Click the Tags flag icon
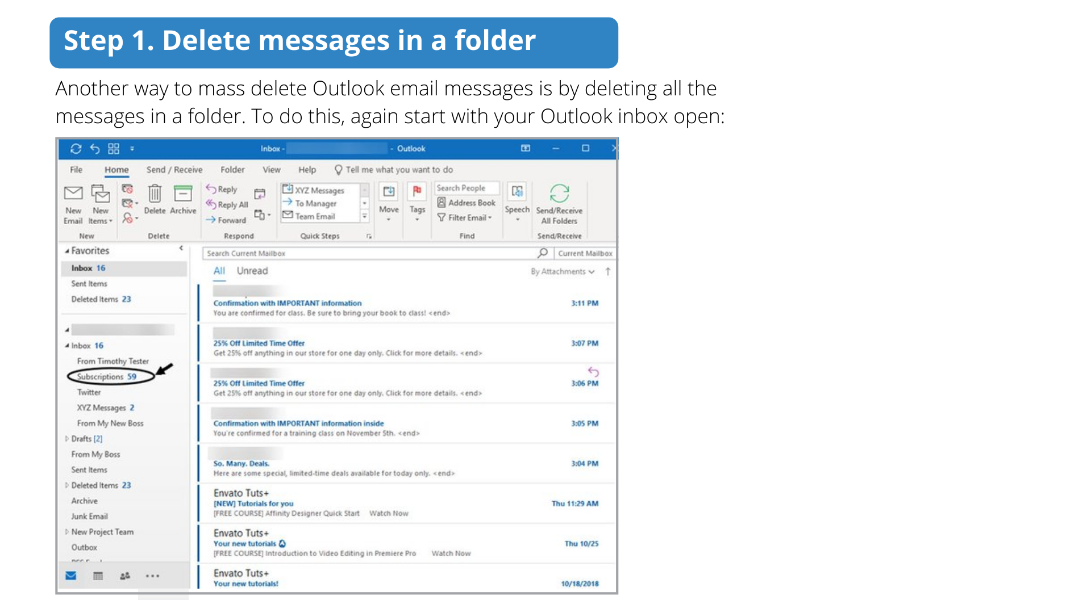Image resolution: width=1091 pixels, height=613 pixels. click(417, 192)
